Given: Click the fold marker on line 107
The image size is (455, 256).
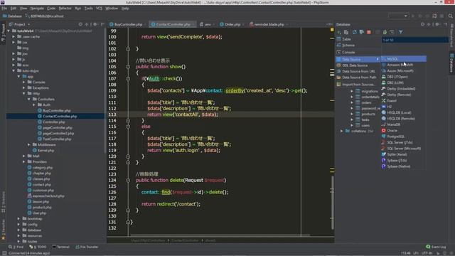Looking at the screenshot, I should (128, 79).
